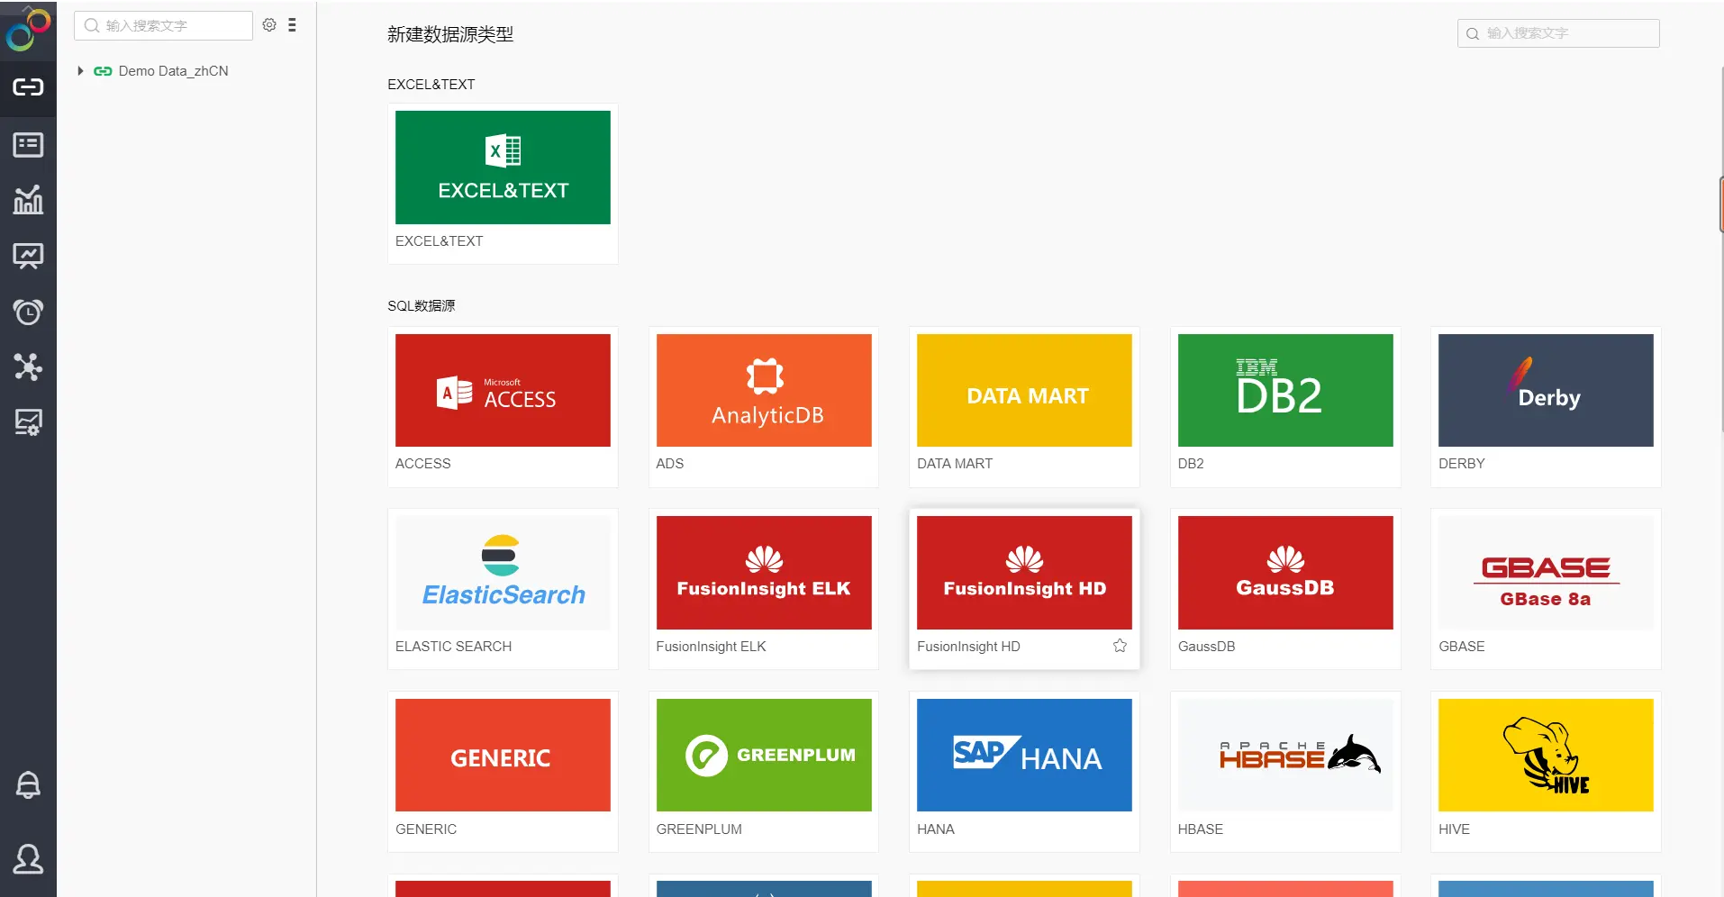The width and height of the screenshot is (1724, 897).
Task: Click the 新建数据源类型 page title
Action: (x=450, y=34)
